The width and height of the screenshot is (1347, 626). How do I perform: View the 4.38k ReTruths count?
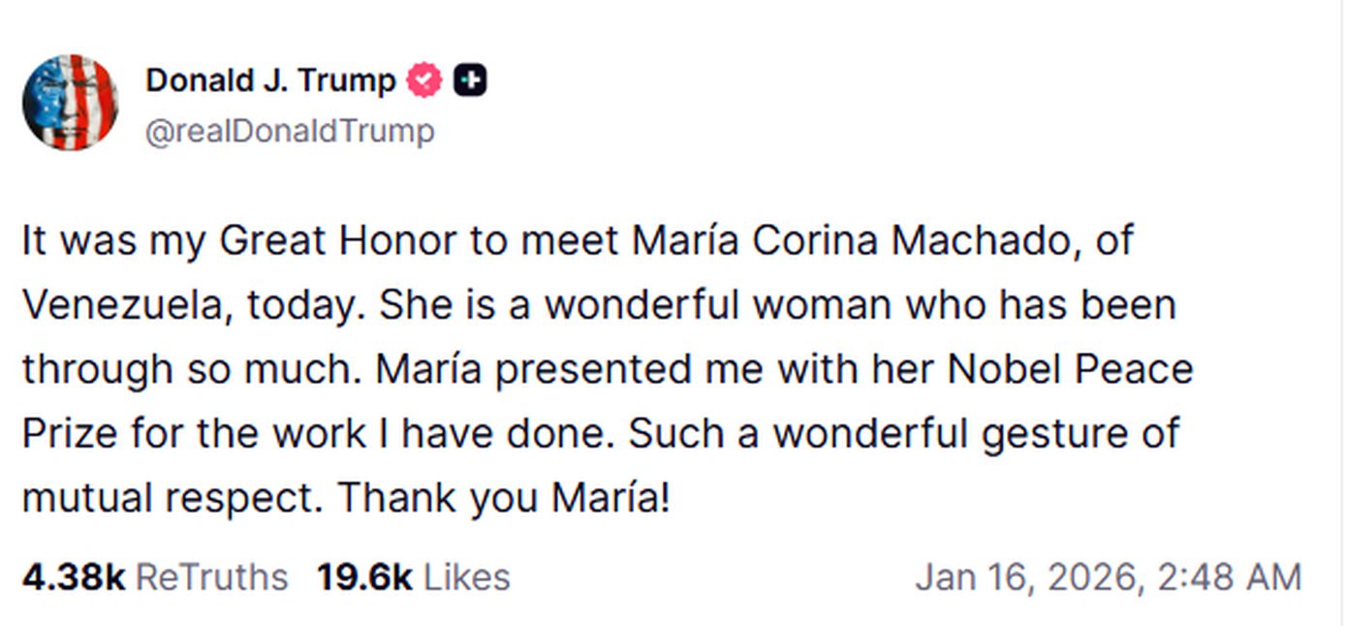pyautogui.click(x=74, y=578)
